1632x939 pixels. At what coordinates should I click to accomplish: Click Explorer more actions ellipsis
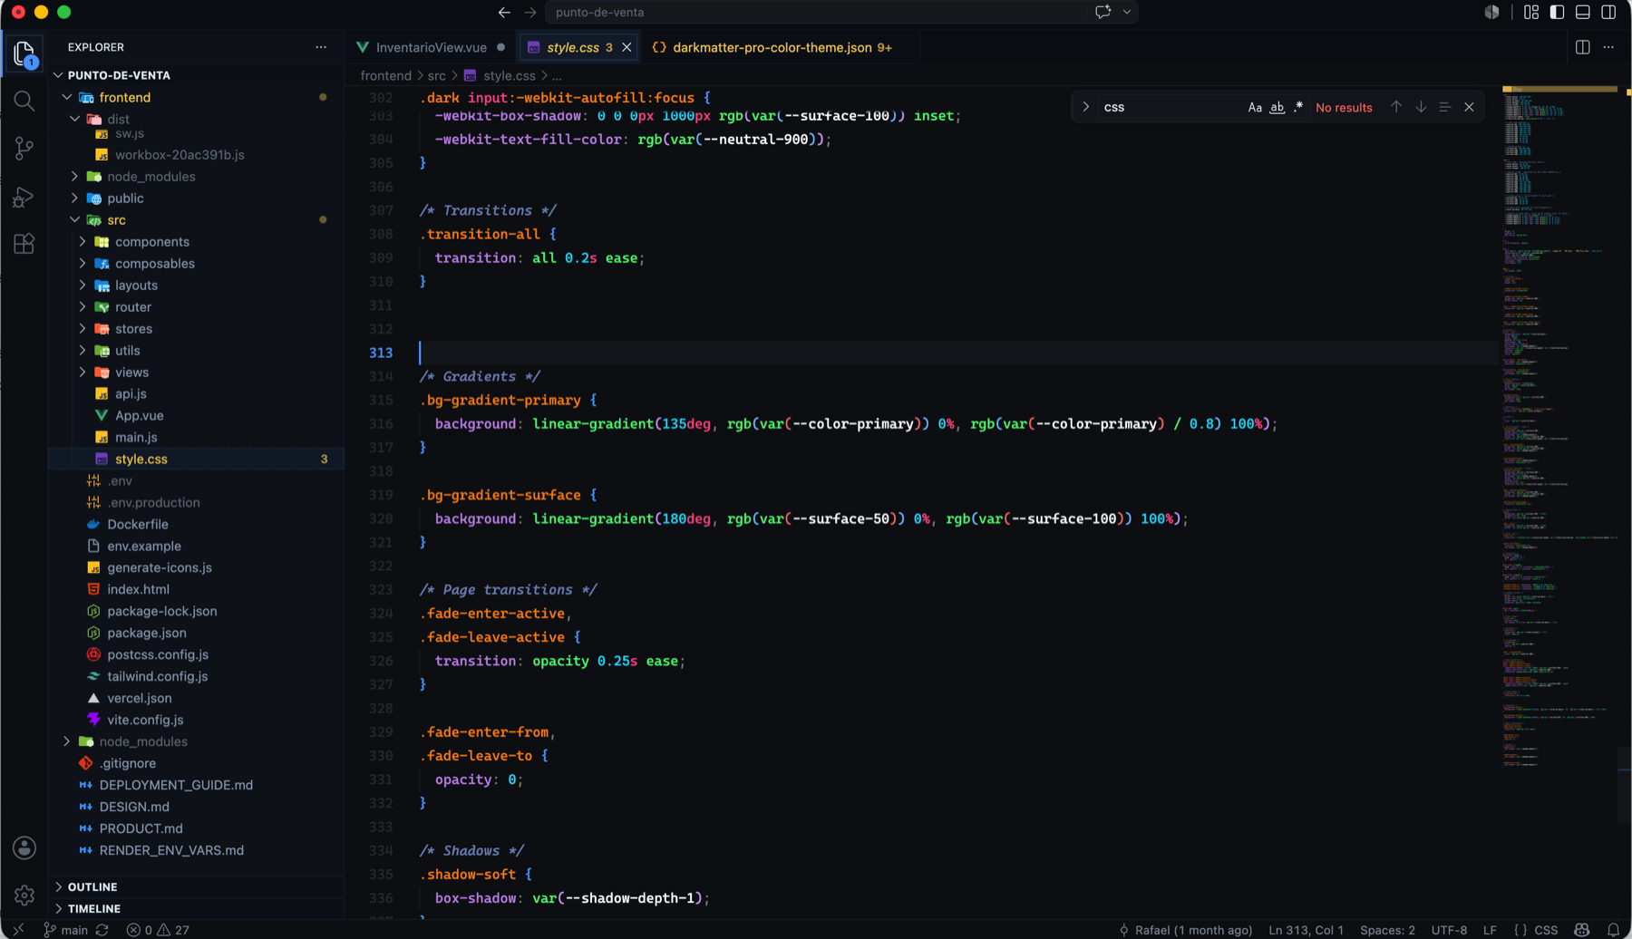[x=321, y=47]
